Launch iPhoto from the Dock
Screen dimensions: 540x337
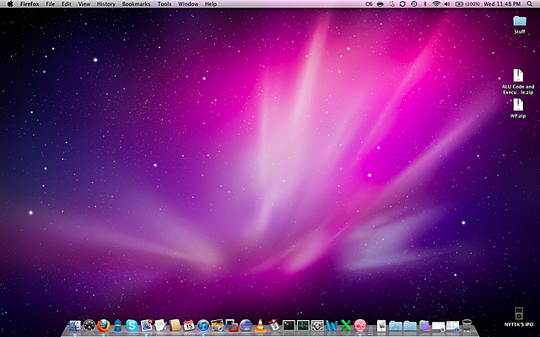click(218, 325)
